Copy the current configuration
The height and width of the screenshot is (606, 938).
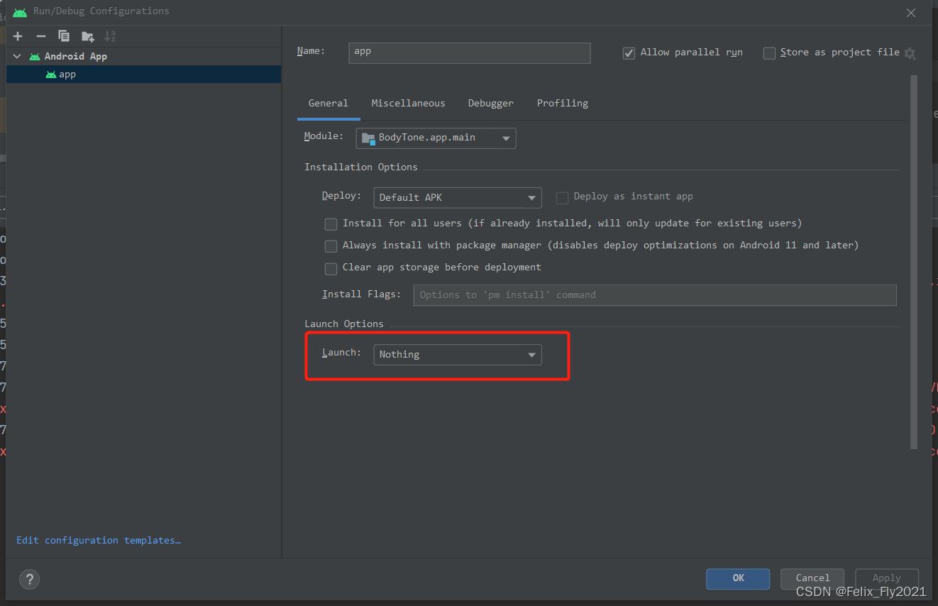tap(64, 35)
